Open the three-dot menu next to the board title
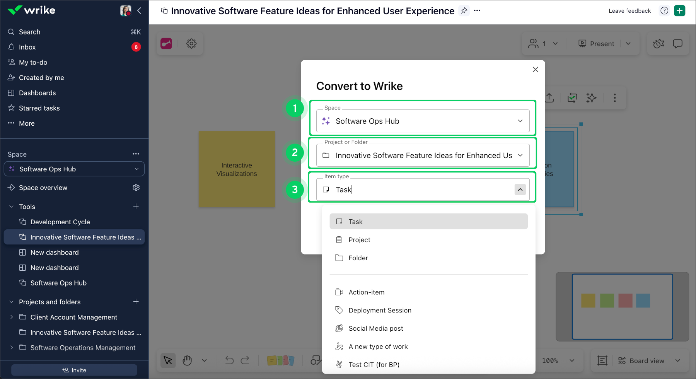Viewport: 696px width, 379px height. pos(477,10)
